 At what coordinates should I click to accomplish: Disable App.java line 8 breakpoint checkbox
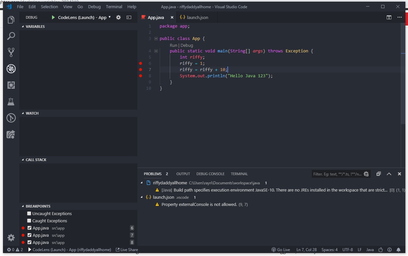click(29, 242)
